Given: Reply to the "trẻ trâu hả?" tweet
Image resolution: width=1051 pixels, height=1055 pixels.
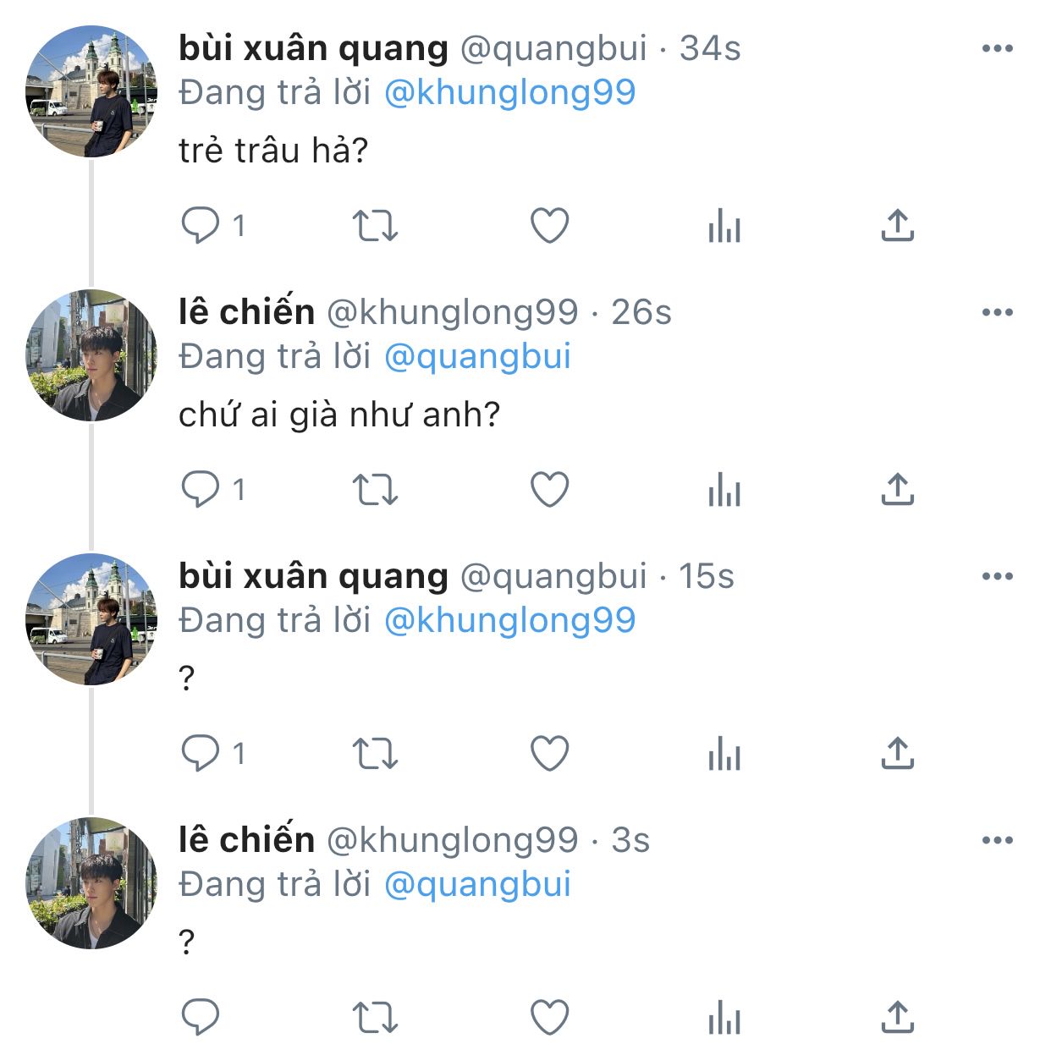Looking at the screenshot, I should [x=201, y=226].
